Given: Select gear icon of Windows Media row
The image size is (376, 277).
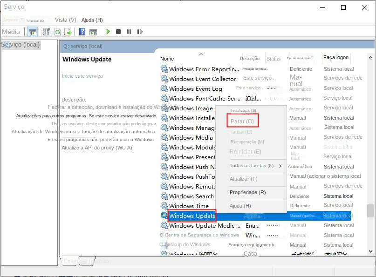Looking at the screenshot, I should click(164, 137).
